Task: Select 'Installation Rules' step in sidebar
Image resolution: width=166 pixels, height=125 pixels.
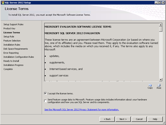Action: 12,45
